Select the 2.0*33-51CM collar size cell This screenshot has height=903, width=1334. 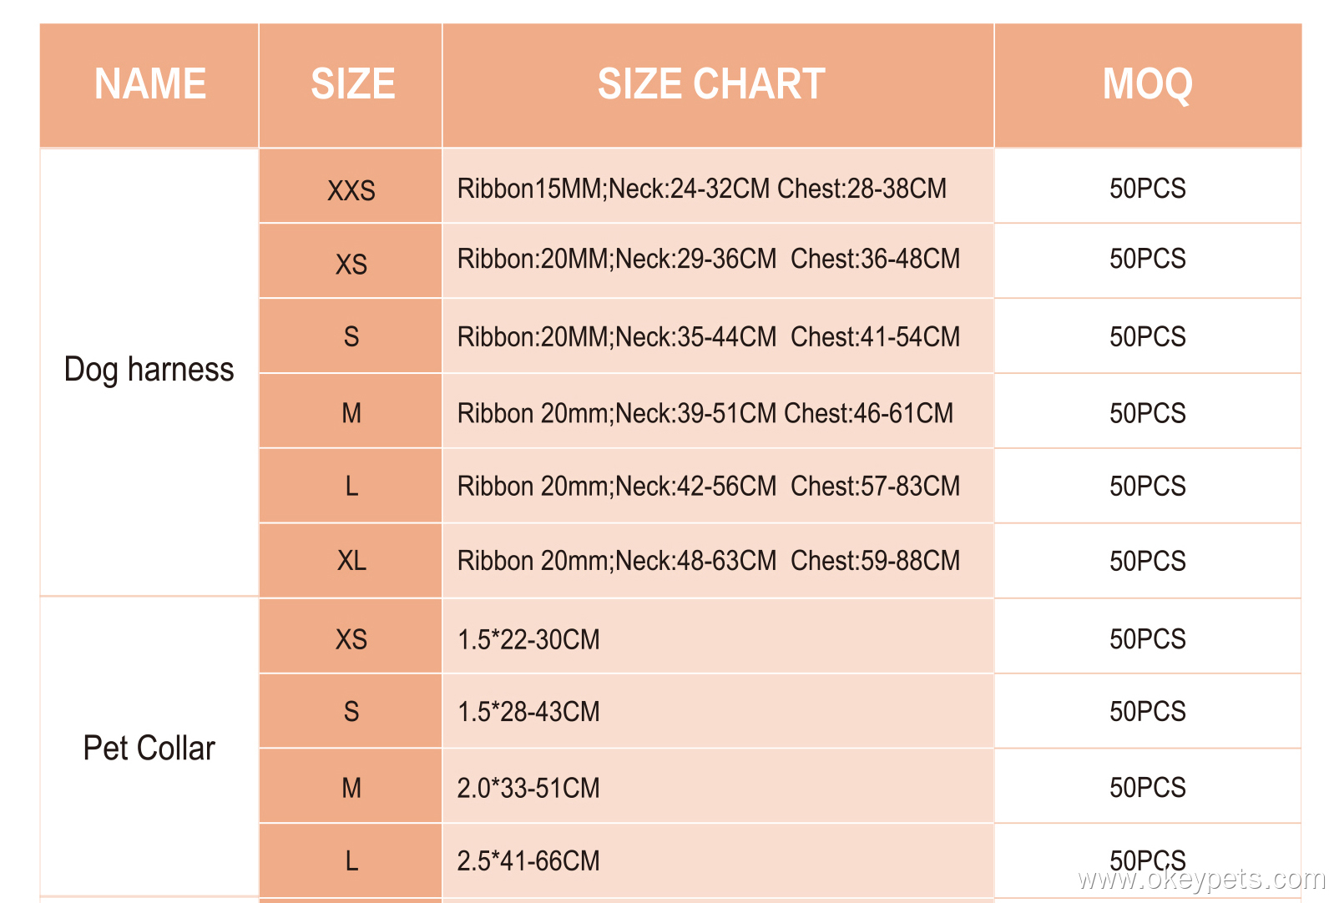(528, 788)
